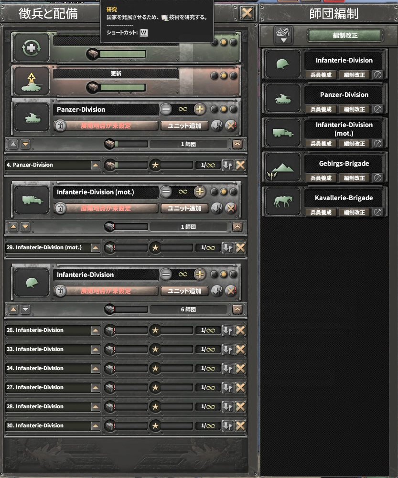Collapse the Infanterie-Division (mot.) unit list
This screenshot has height=478, width=398.
(237, 227)
